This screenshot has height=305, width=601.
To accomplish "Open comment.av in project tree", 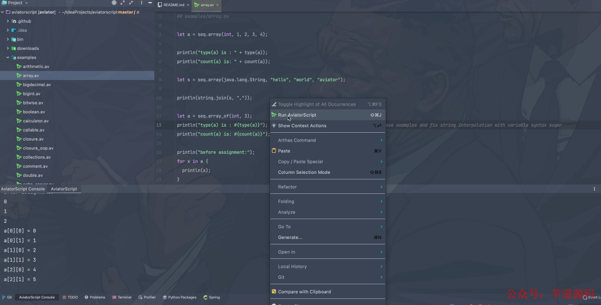I will tap(35, 167).
